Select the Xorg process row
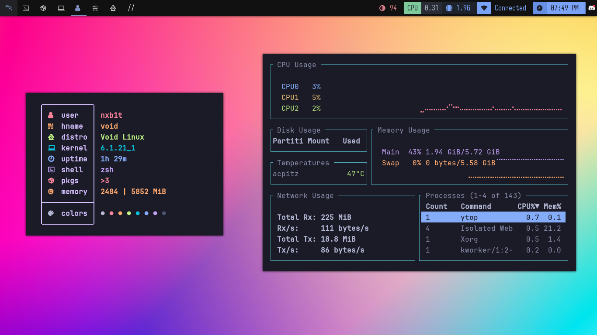Viewport: 597px width, 335px height. [493, 239]
